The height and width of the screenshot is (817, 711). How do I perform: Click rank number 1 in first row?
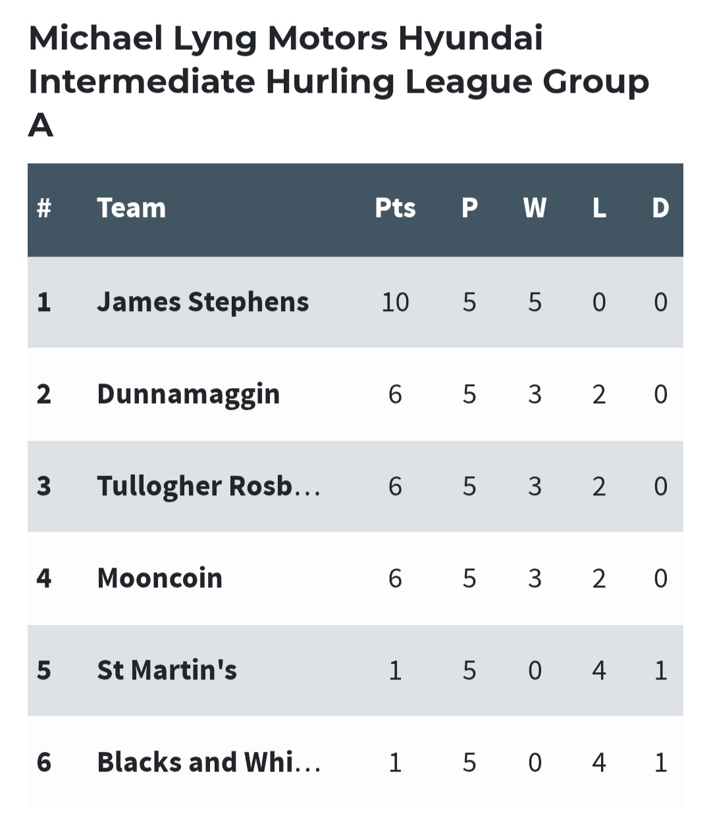coord(44,302)
